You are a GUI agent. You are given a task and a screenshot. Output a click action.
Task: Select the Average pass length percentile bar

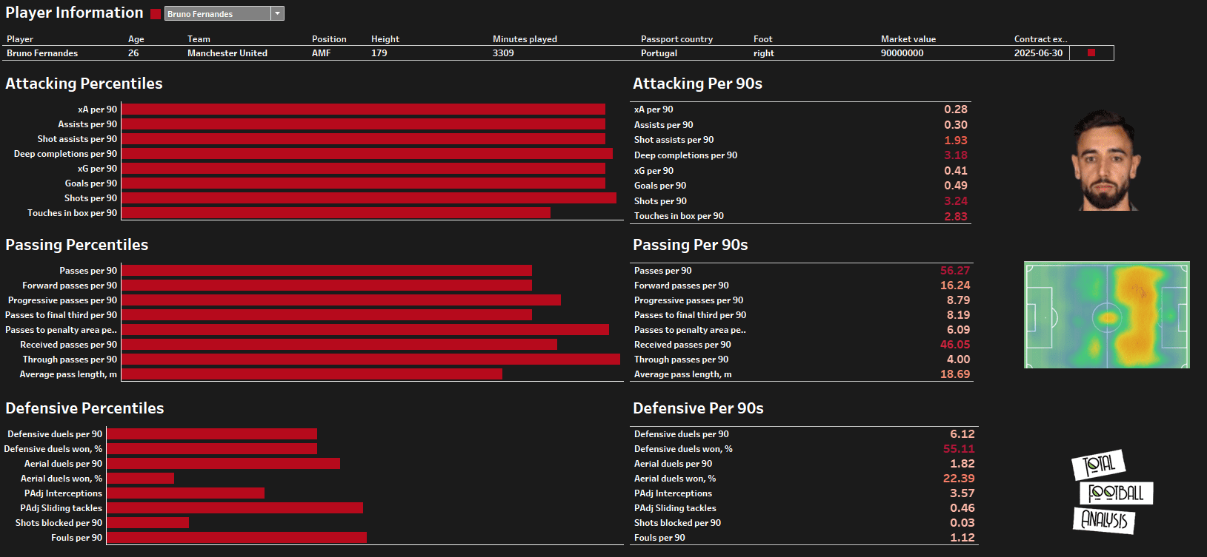[x=312, y=374]
